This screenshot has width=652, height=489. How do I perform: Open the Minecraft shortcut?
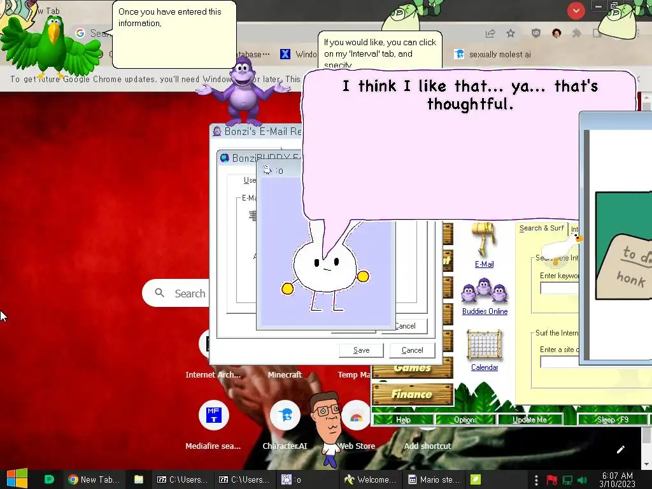pos(285,374)
